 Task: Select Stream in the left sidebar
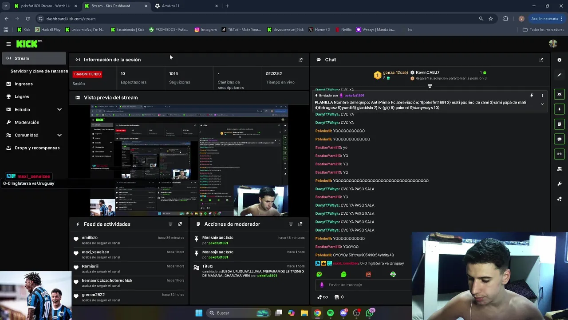34,58
